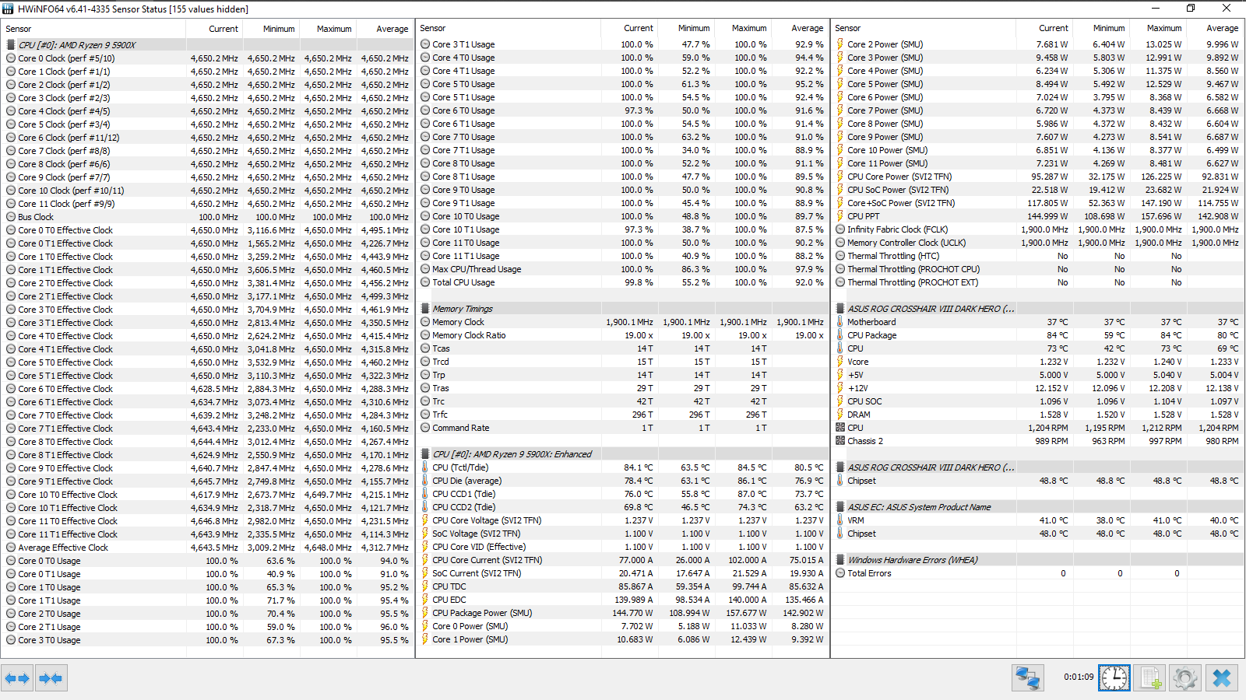This screenshot has width=1246, height=700.
Task: Click the circle icon beside Total CPU Usage
Action: pyautogui.click(x=425, y=282)
